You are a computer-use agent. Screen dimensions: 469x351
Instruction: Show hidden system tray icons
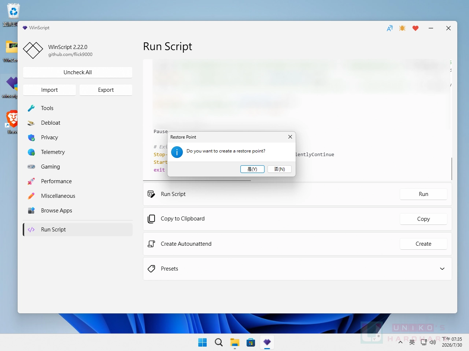coord(400,343)
